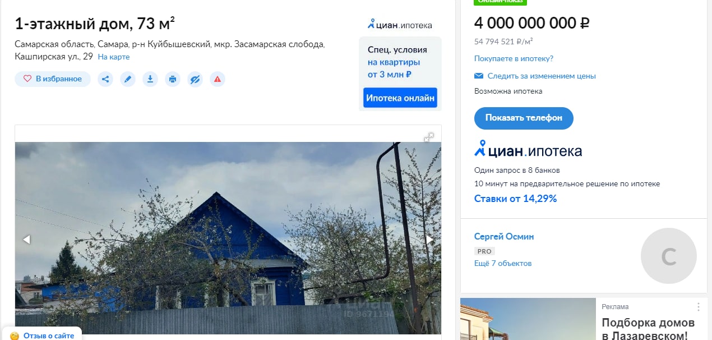Hide this listing with crossed-eye icon

pos(195,79)
